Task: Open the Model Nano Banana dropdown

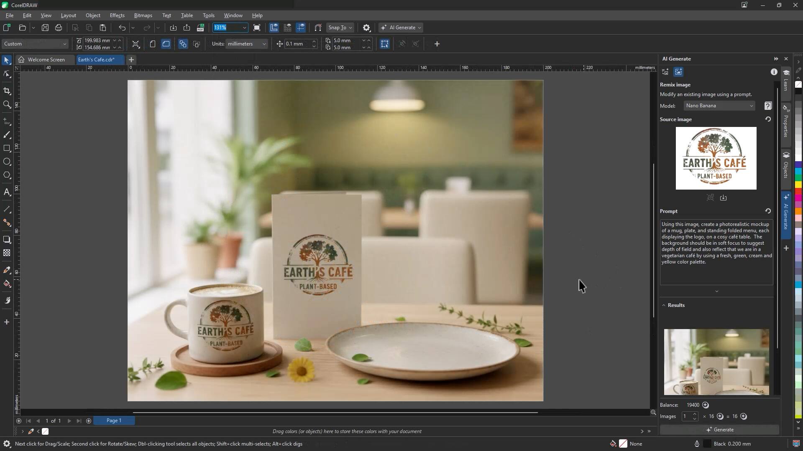Action: click(719, 106)
